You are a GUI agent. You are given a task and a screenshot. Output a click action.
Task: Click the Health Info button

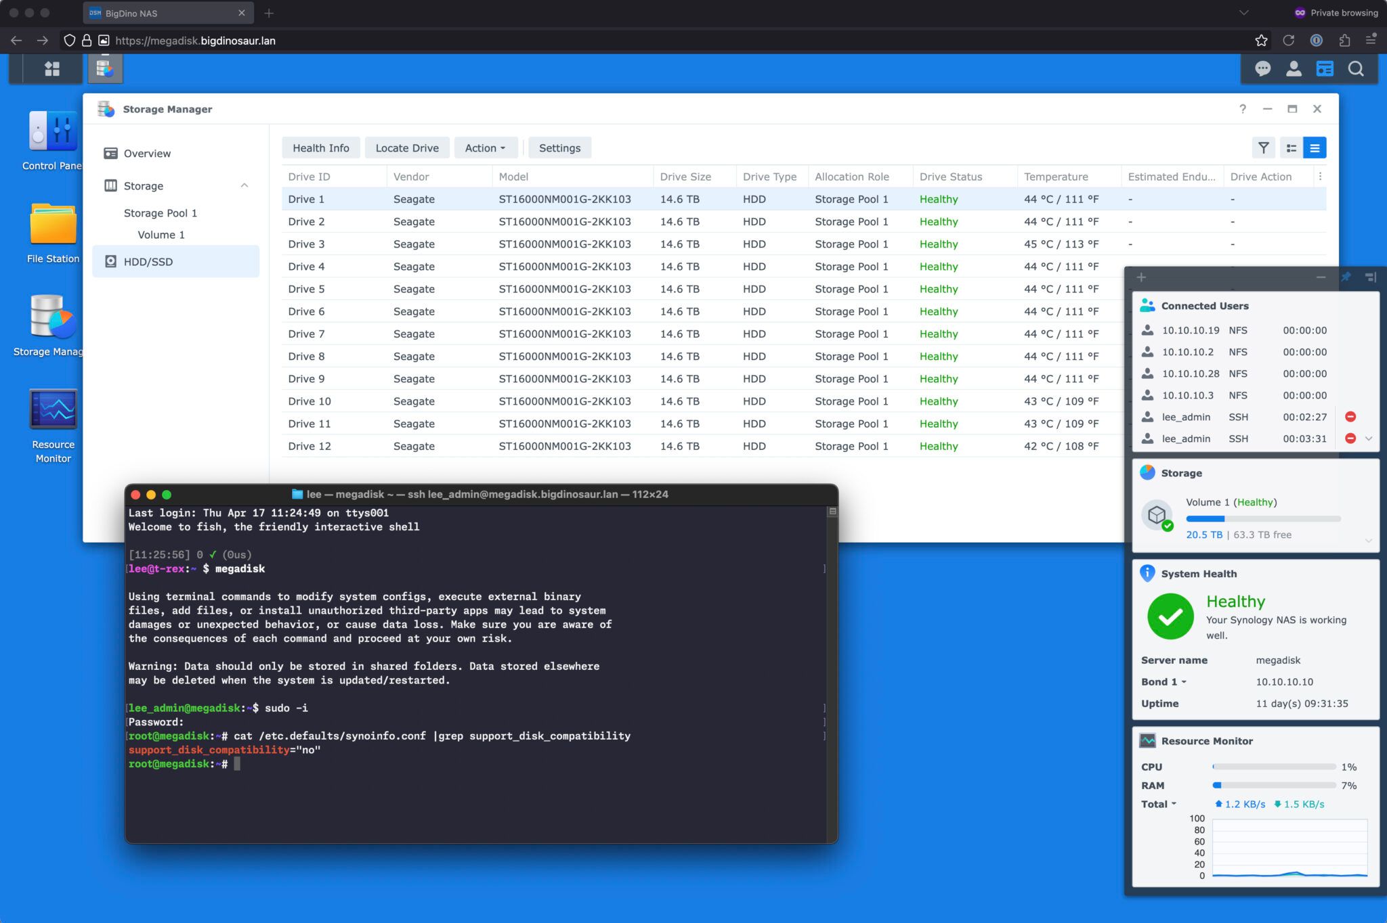click(321, 148)
